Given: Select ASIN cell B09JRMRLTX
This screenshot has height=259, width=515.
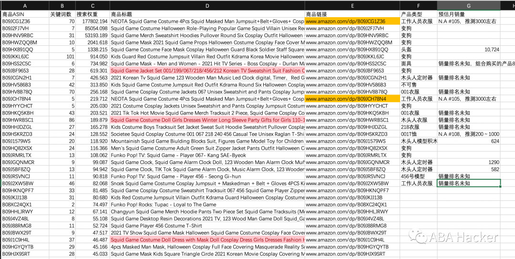Looking at the screenshot, I should (25, 155).
